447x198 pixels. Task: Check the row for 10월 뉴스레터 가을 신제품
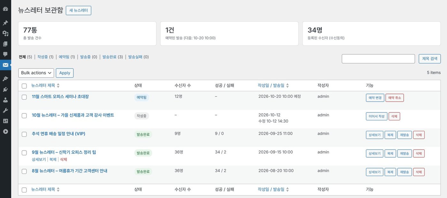coord(24,116)
